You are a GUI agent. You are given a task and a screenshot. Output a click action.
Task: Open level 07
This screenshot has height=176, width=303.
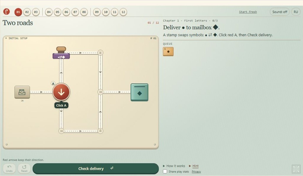[x=75, y=12]
